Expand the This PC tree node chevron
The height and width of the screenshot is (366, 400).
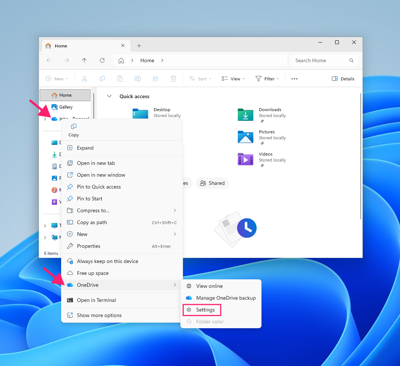tap(45, 226)
